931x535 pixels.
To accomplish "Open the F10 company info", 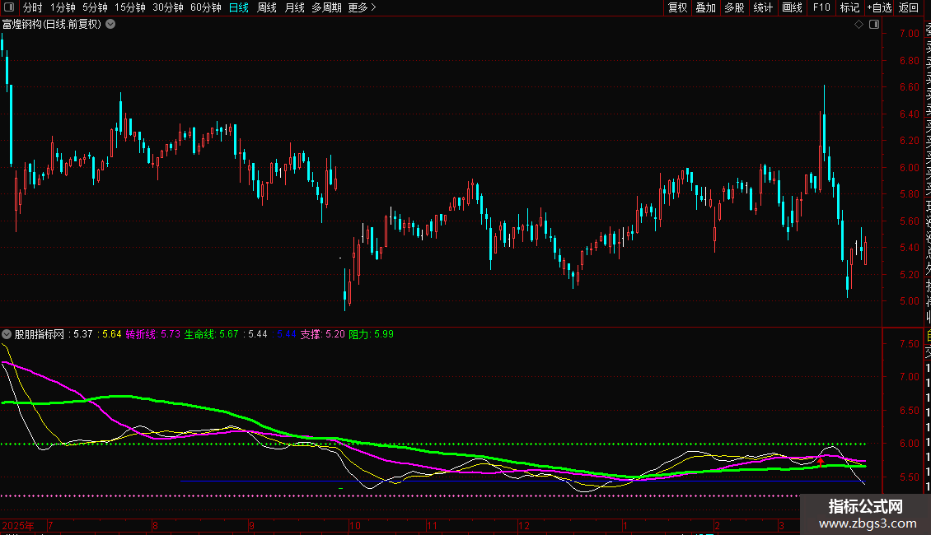I will pos(821,7).
